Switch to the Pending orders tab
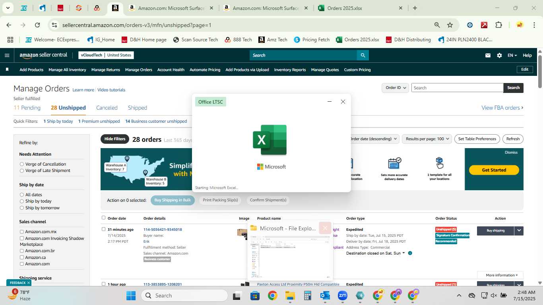 [27, 108]
